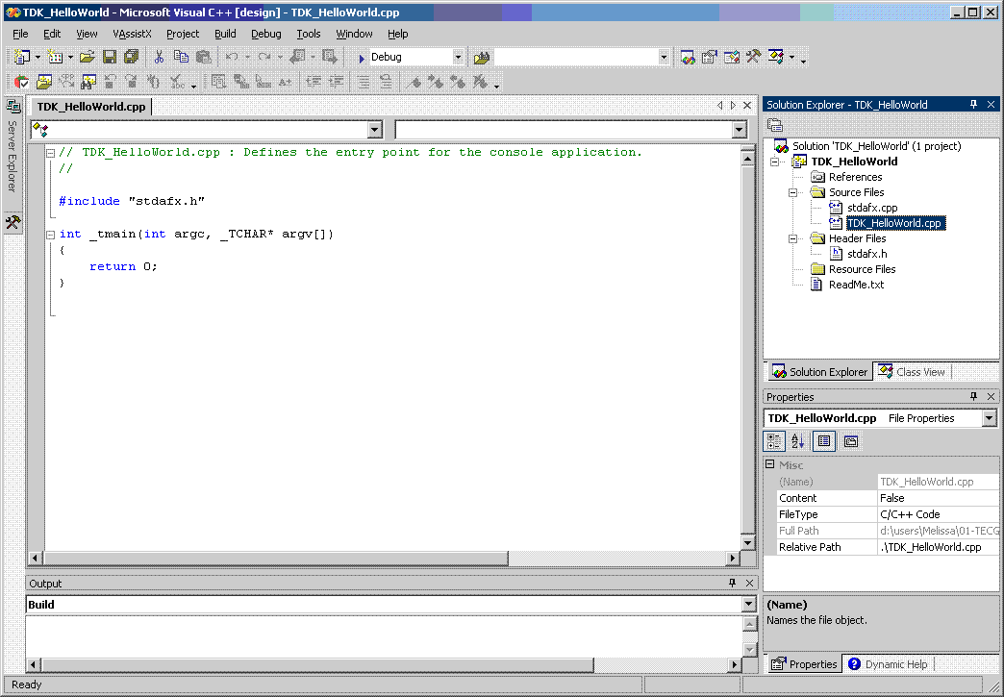Click the Cut scissors icon
Viewport: 1004px width, 697px height.
tap(159, 57)
